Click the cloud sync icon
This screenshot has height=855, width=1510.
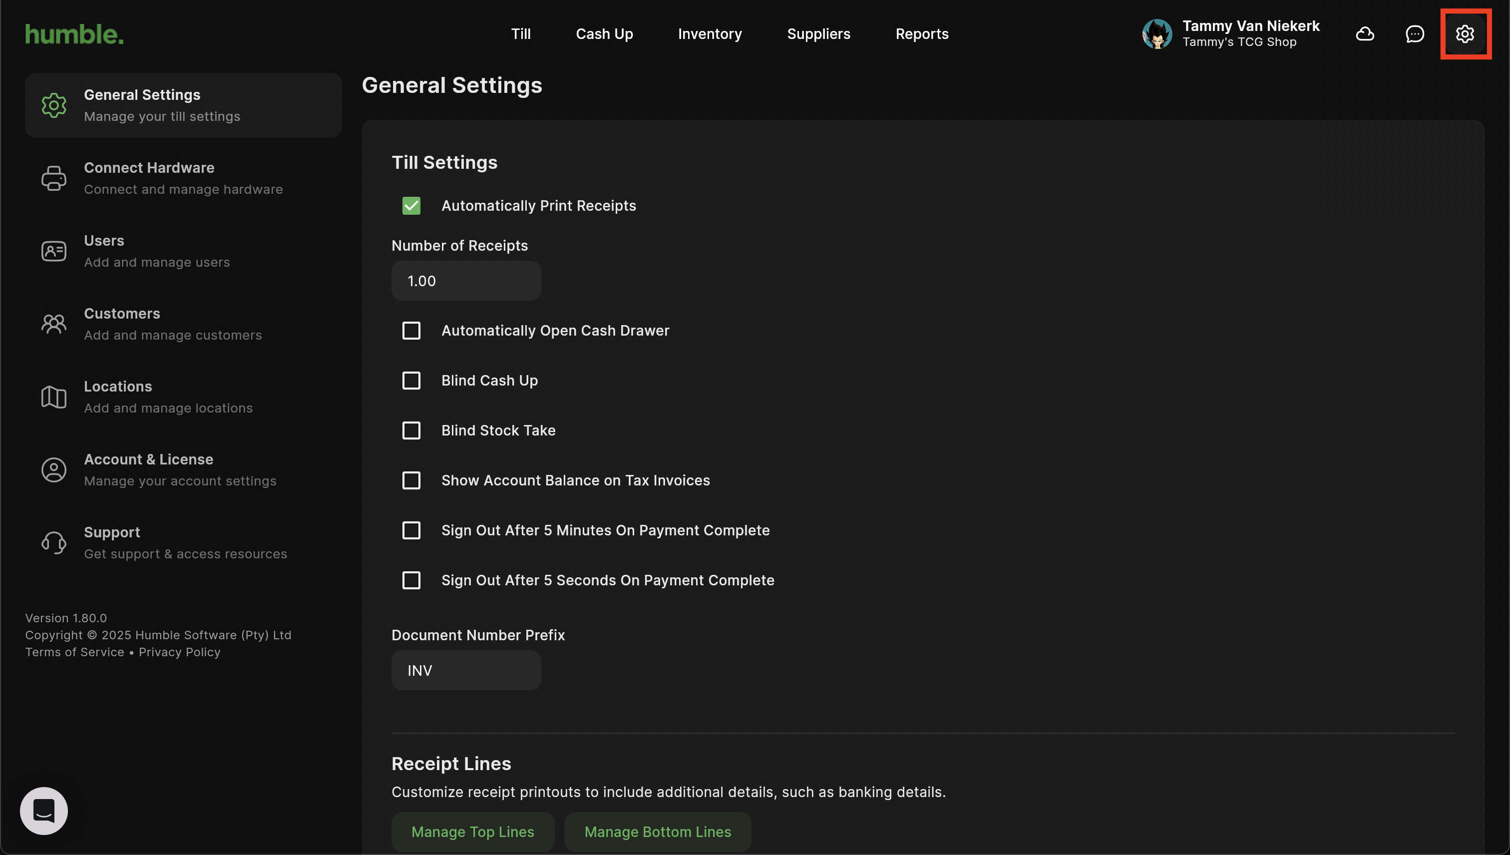1364,34
